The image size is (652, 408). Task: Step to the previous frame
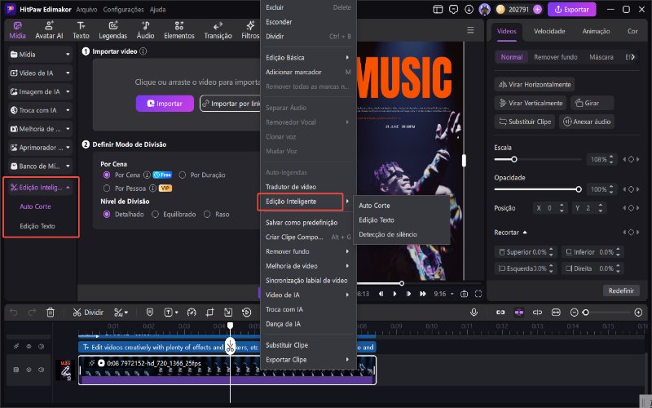click(x=381, y=294)
